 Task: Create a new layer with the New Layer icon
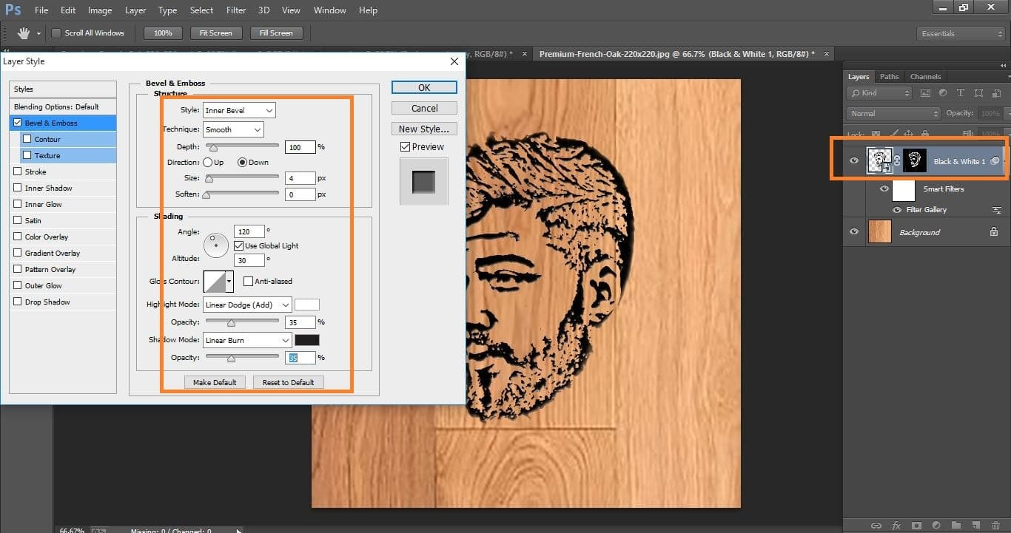975,526
